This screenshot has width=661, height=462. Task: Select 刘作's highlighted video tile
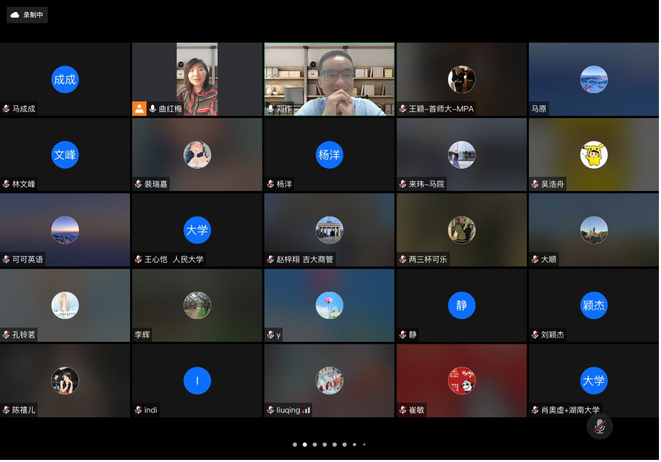coord(329,78)
